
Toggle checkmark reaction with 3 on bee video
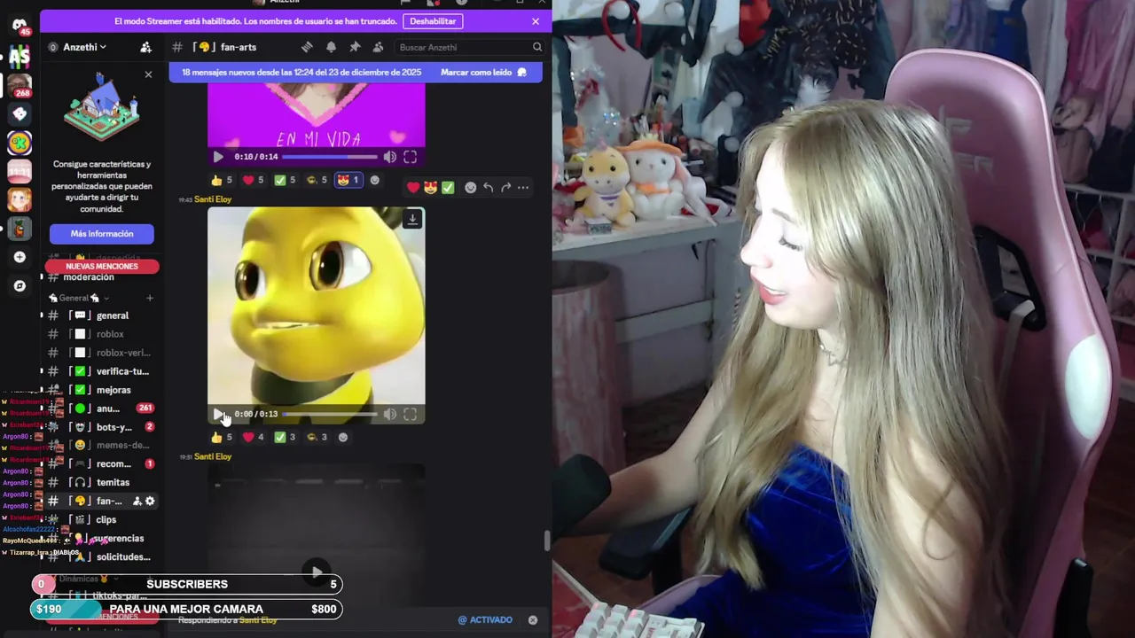pos(285,437)
